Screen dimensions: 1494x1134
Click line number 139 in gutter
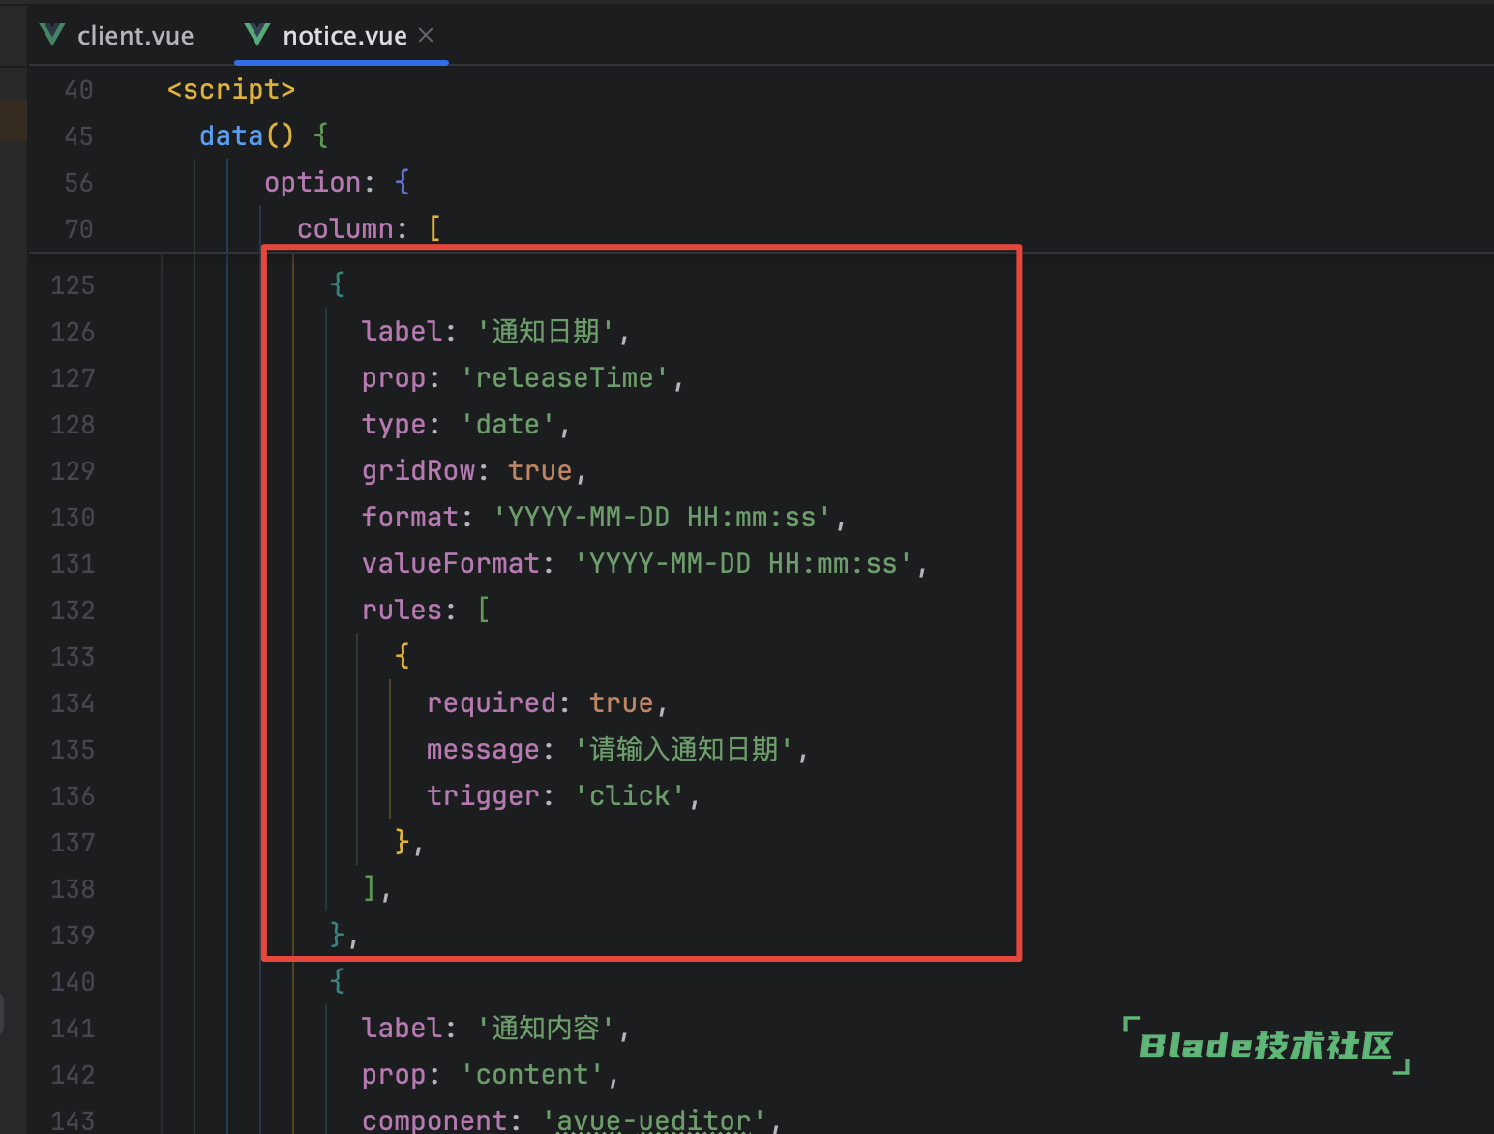point(73,936)
